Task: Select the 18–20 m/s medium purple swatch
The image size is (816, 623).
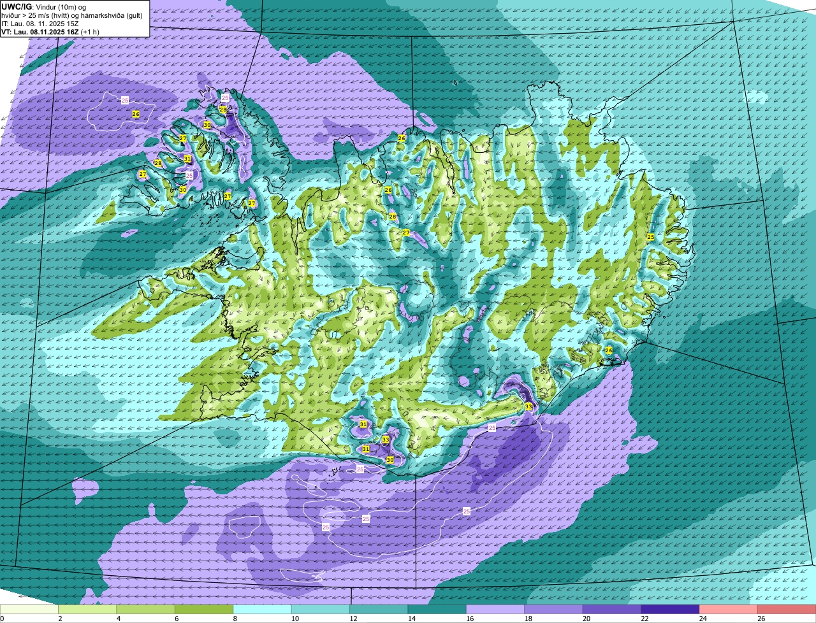Action: (x=554, y=610)
